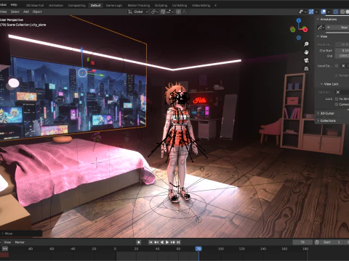
Task: Toggle X-ray mode icon
Action: point(336,12)
